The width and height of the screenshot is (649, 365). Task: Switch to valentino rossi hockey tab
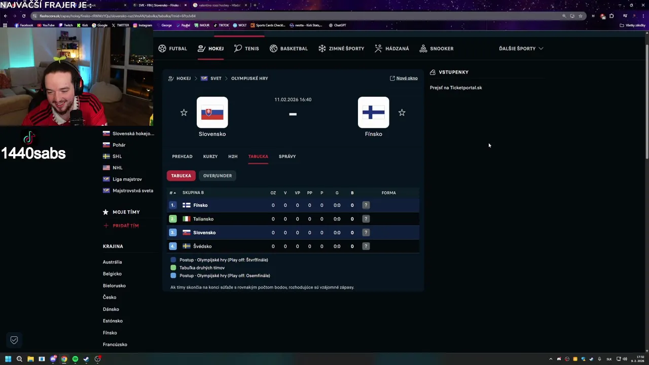click(x=219, y=5)
